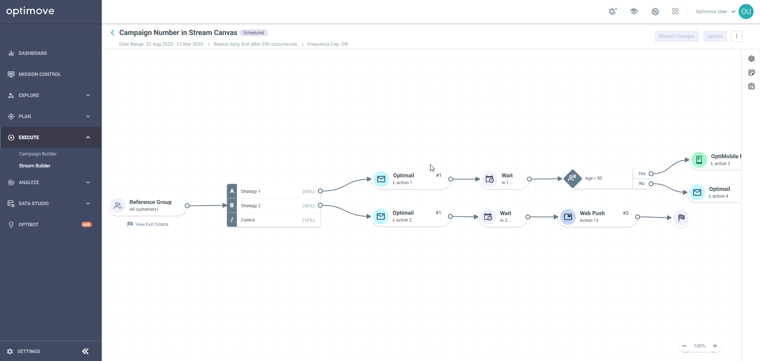Open the clipboard summary icon
This screenshot has height=361, width=760.
(x=751, y=86)
